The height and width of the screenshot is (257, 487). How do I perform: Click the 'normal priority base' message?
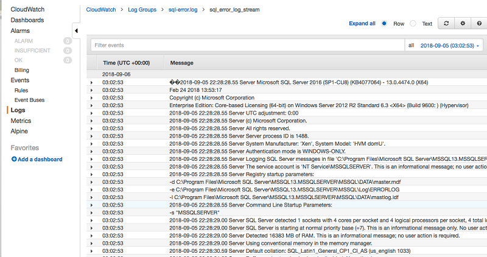pyautogui.click(x=328, y=228)
